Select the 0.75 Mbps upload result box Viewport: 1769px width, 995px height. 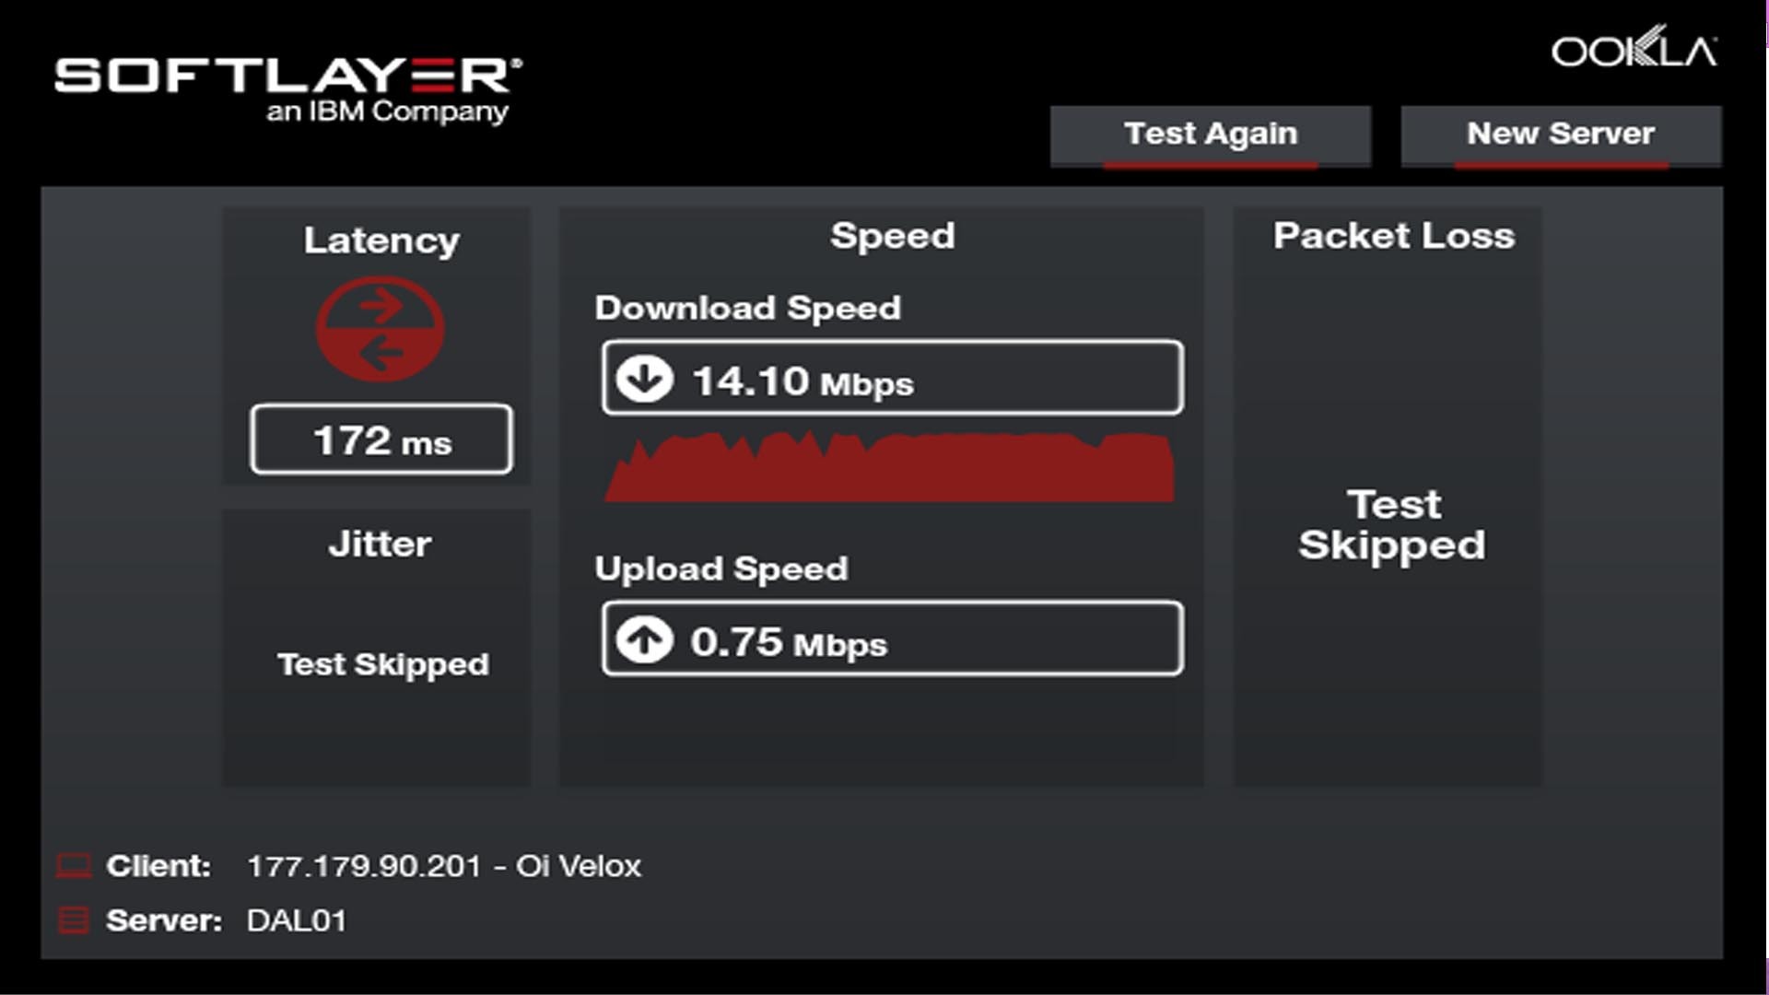click(892, 639)
